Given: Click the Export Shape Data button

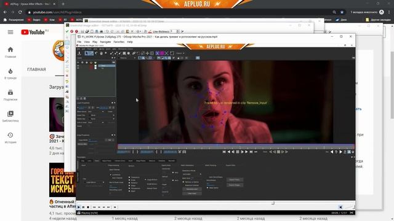Looking at the screenshot, I should (x=235, y=185).
